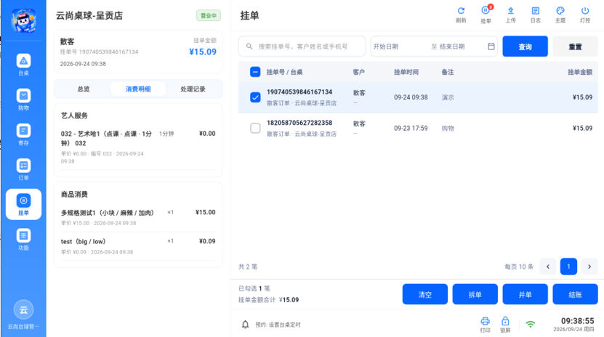
Task: Select the 挂单 sidebar item
Action: tap(23, 204)
